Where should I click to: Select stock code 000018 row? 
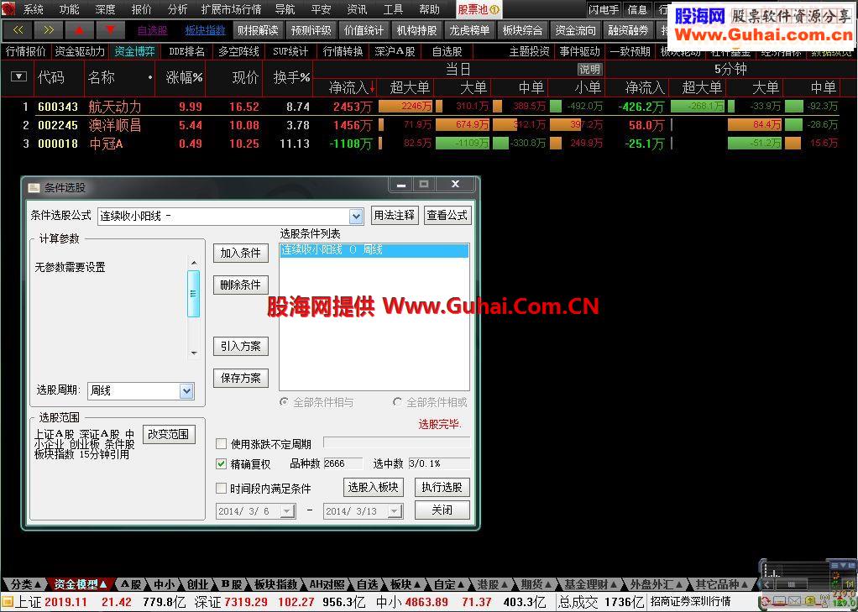pos(429,144)
